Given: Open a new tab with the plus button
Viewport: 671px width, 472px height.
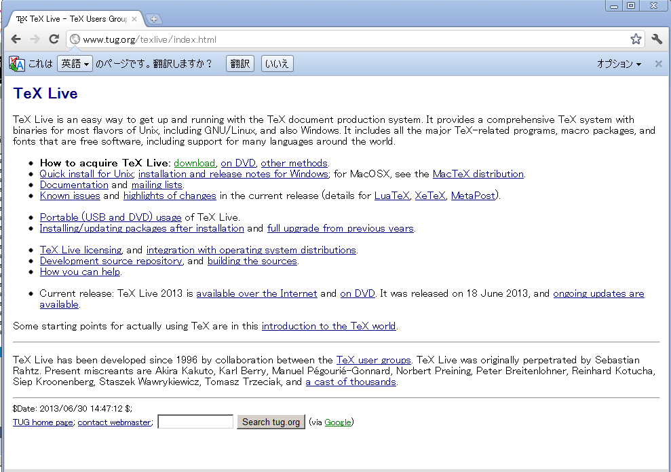Looking at the screenshot, I should [x=154, y=19].
